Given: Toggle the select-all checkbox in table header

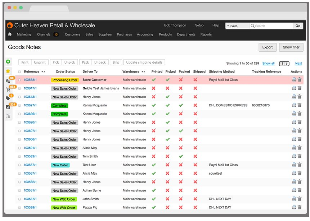Looking at the screenshot, I should [x=19, y=72].
